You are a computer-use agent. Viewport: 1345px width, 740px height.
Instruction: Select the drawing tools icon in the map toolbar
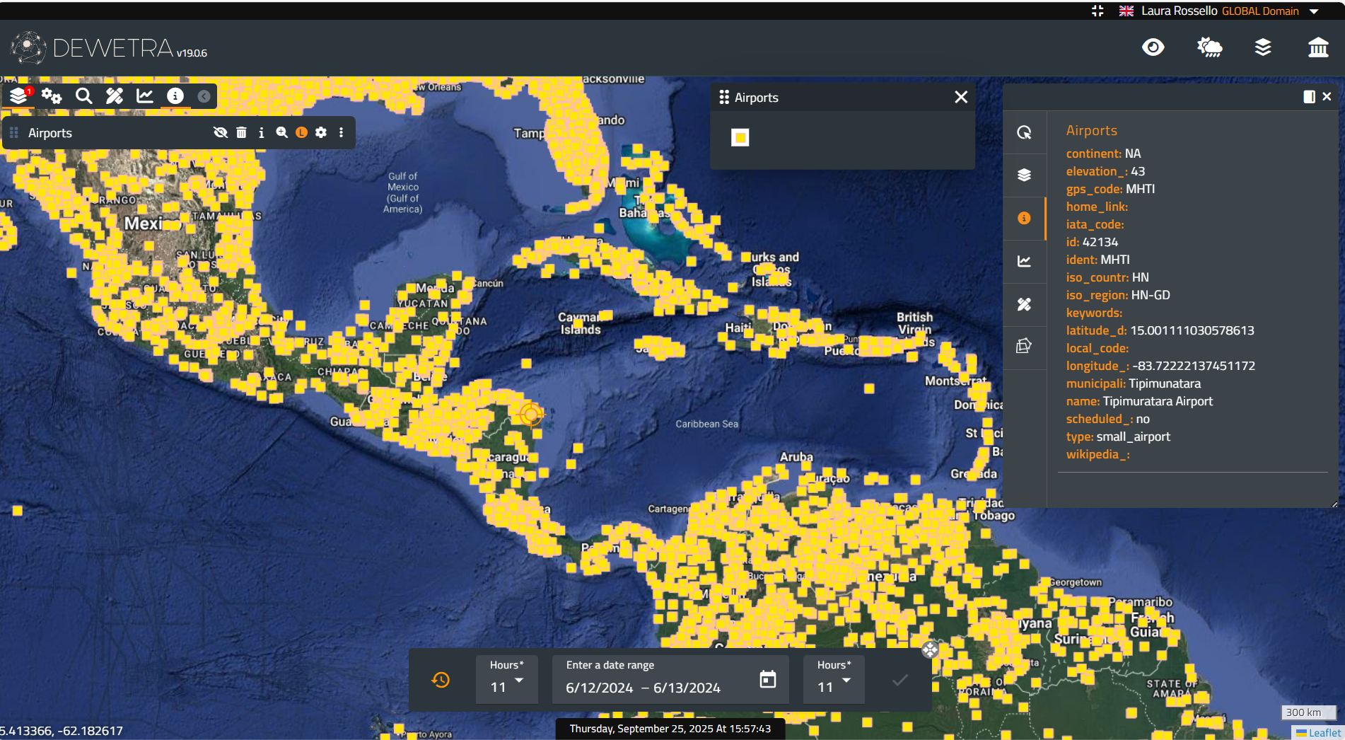pos(115,96)
